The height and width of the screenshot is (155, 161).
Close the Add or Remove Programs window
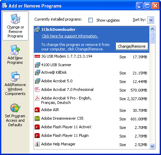[155, 5]
